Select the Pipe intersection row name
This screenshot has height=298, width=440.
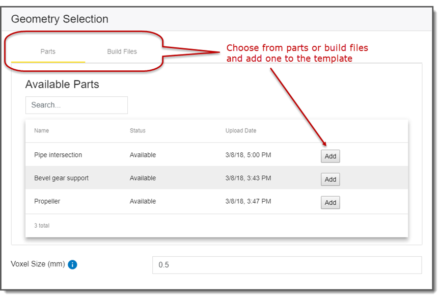click(58, 155)
